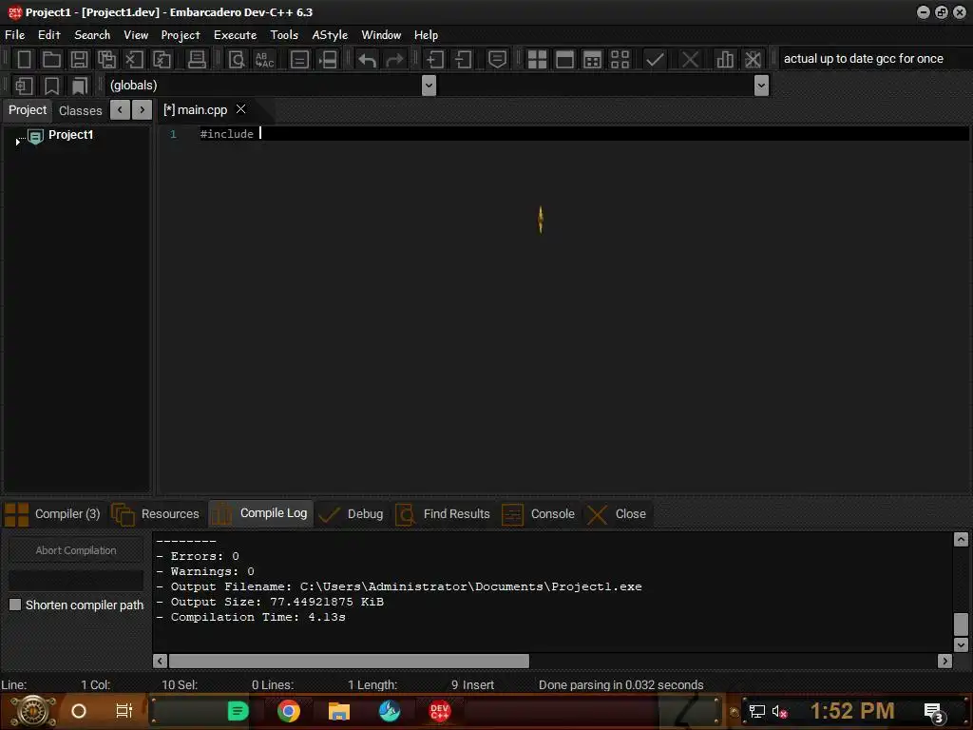Screen dimensions: 973x730
Task: Open the empty members dropdown right of (globals)
Action: 761,86
